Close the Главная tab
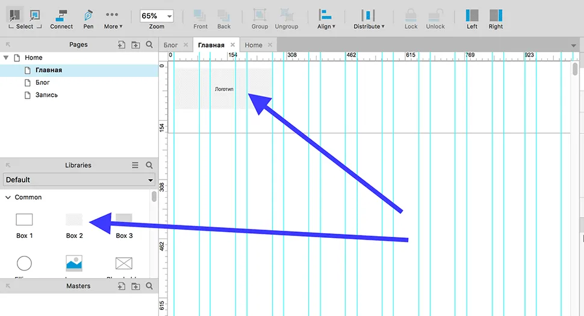This screenshot has width=584, height=316. click(232, 45)
